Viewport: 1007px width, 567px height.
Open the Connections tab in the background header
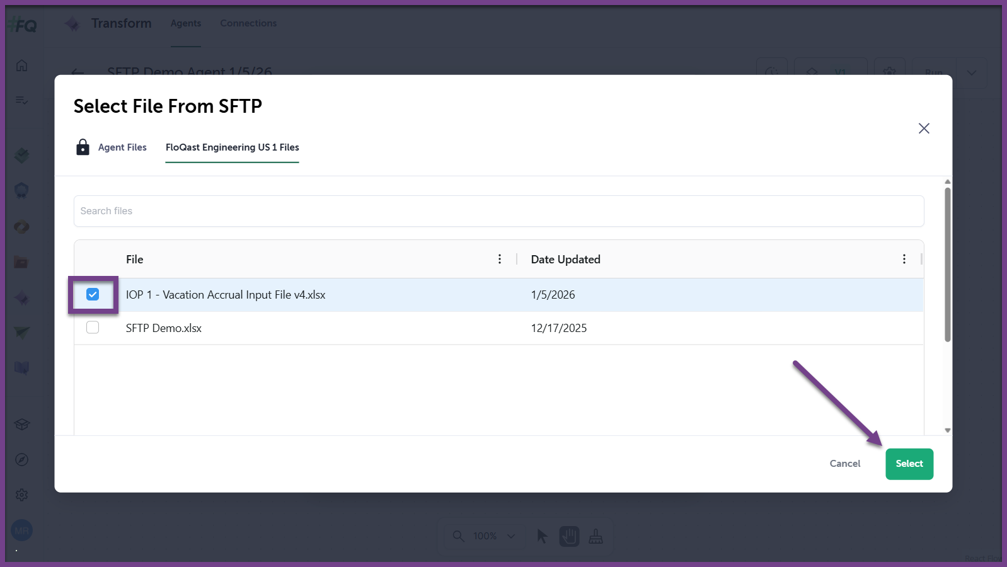click(248, 23)
